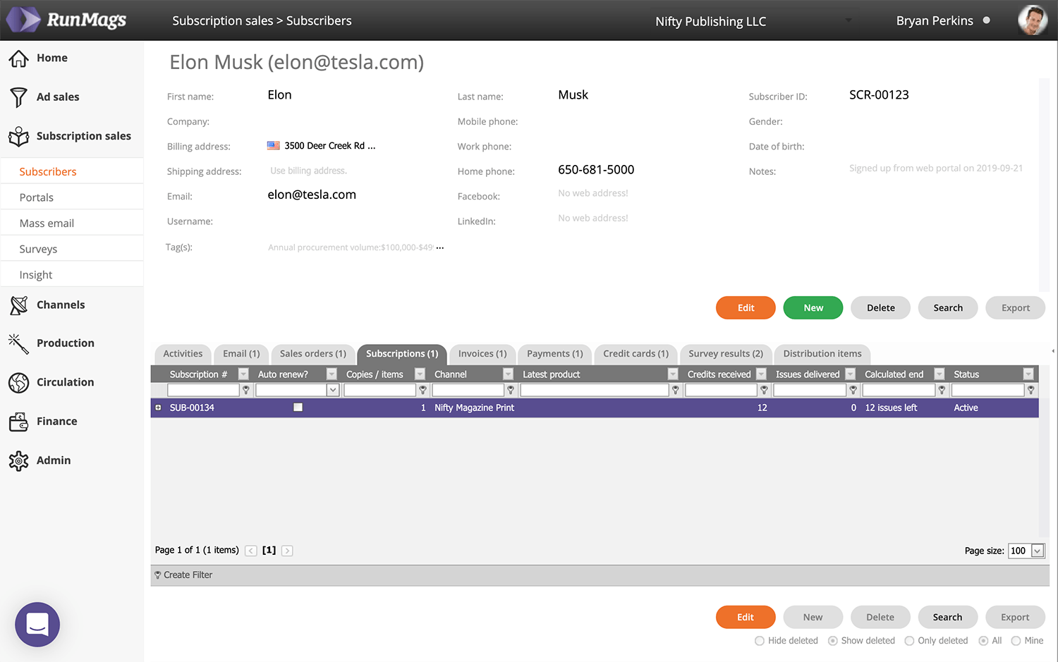Click filter icon beside Issues delivered filter box
The width and height of the screenshot is (1058, 662).
click(853, 390)
